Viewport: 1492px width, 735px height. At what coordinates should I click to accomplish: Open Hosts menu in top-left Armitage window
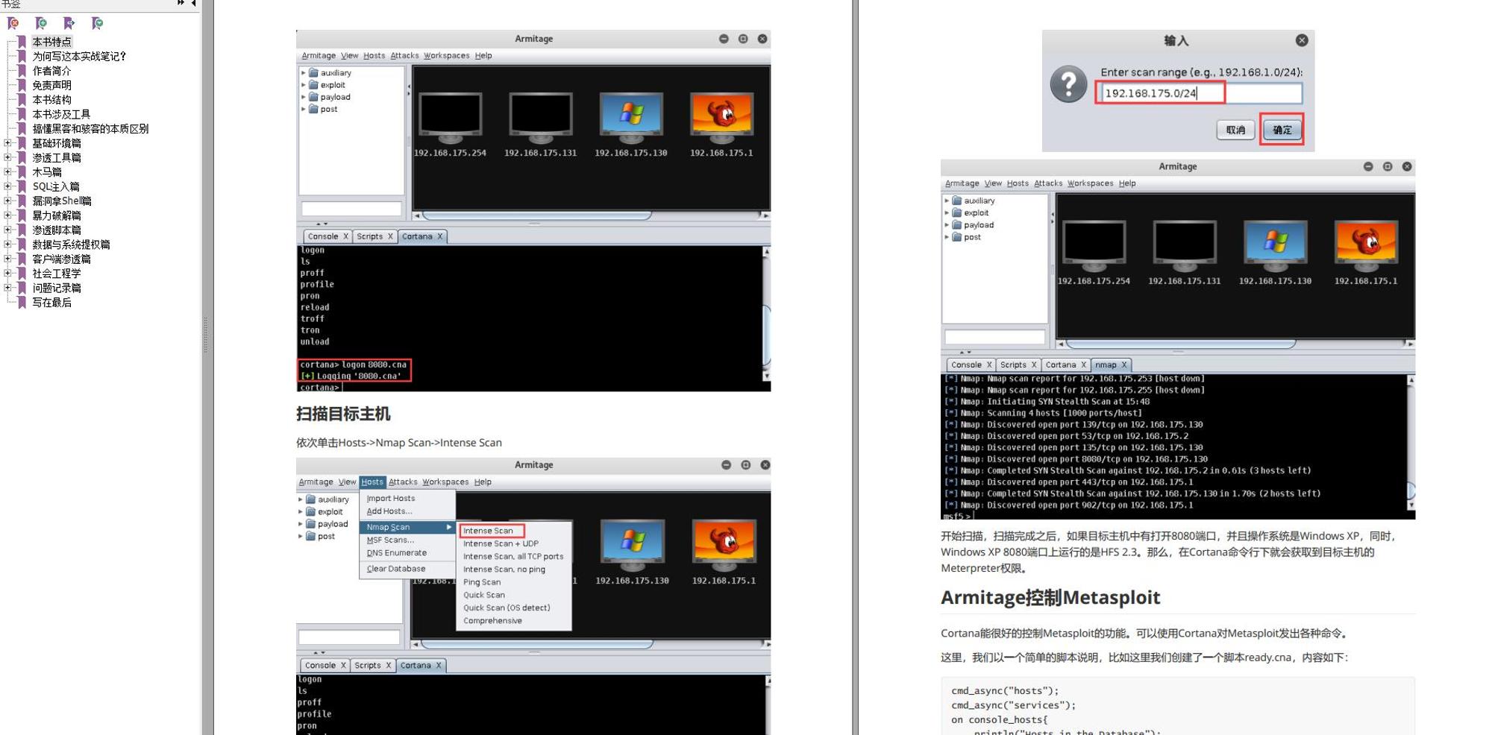(374, 55)
